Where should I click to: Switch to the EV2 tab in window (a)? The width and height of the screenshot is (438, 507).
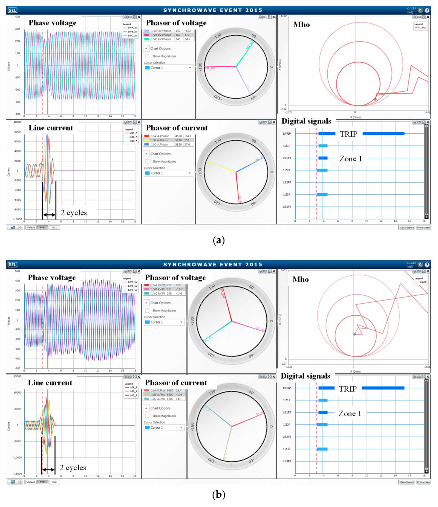tap(54, 227)
